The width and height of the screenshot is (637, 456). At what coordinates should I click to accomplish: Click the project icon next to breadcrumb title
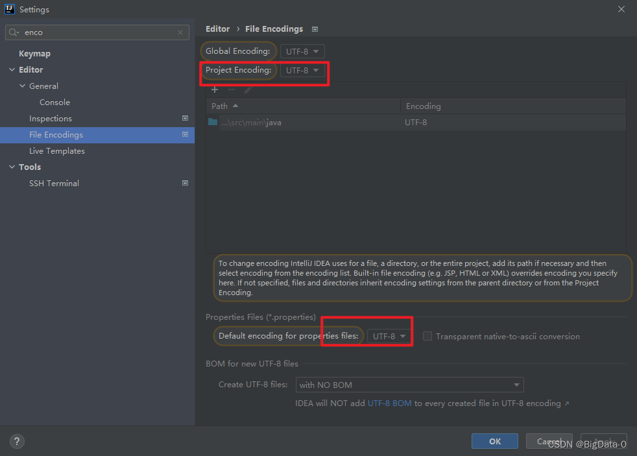[x=315, y=29]
